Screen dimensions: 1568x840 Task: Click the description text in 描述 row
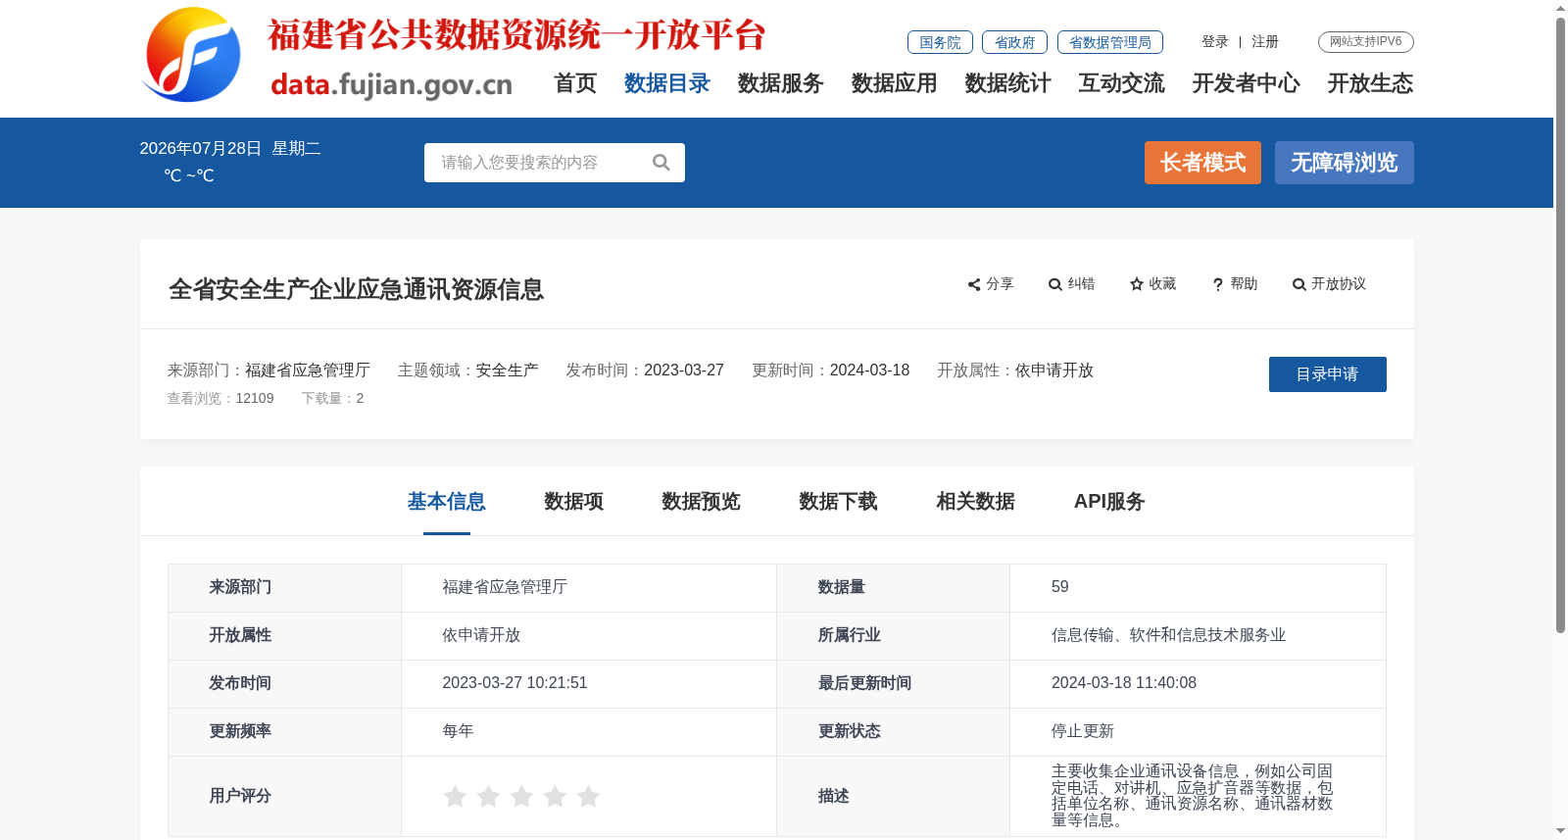coord(1193,796)
